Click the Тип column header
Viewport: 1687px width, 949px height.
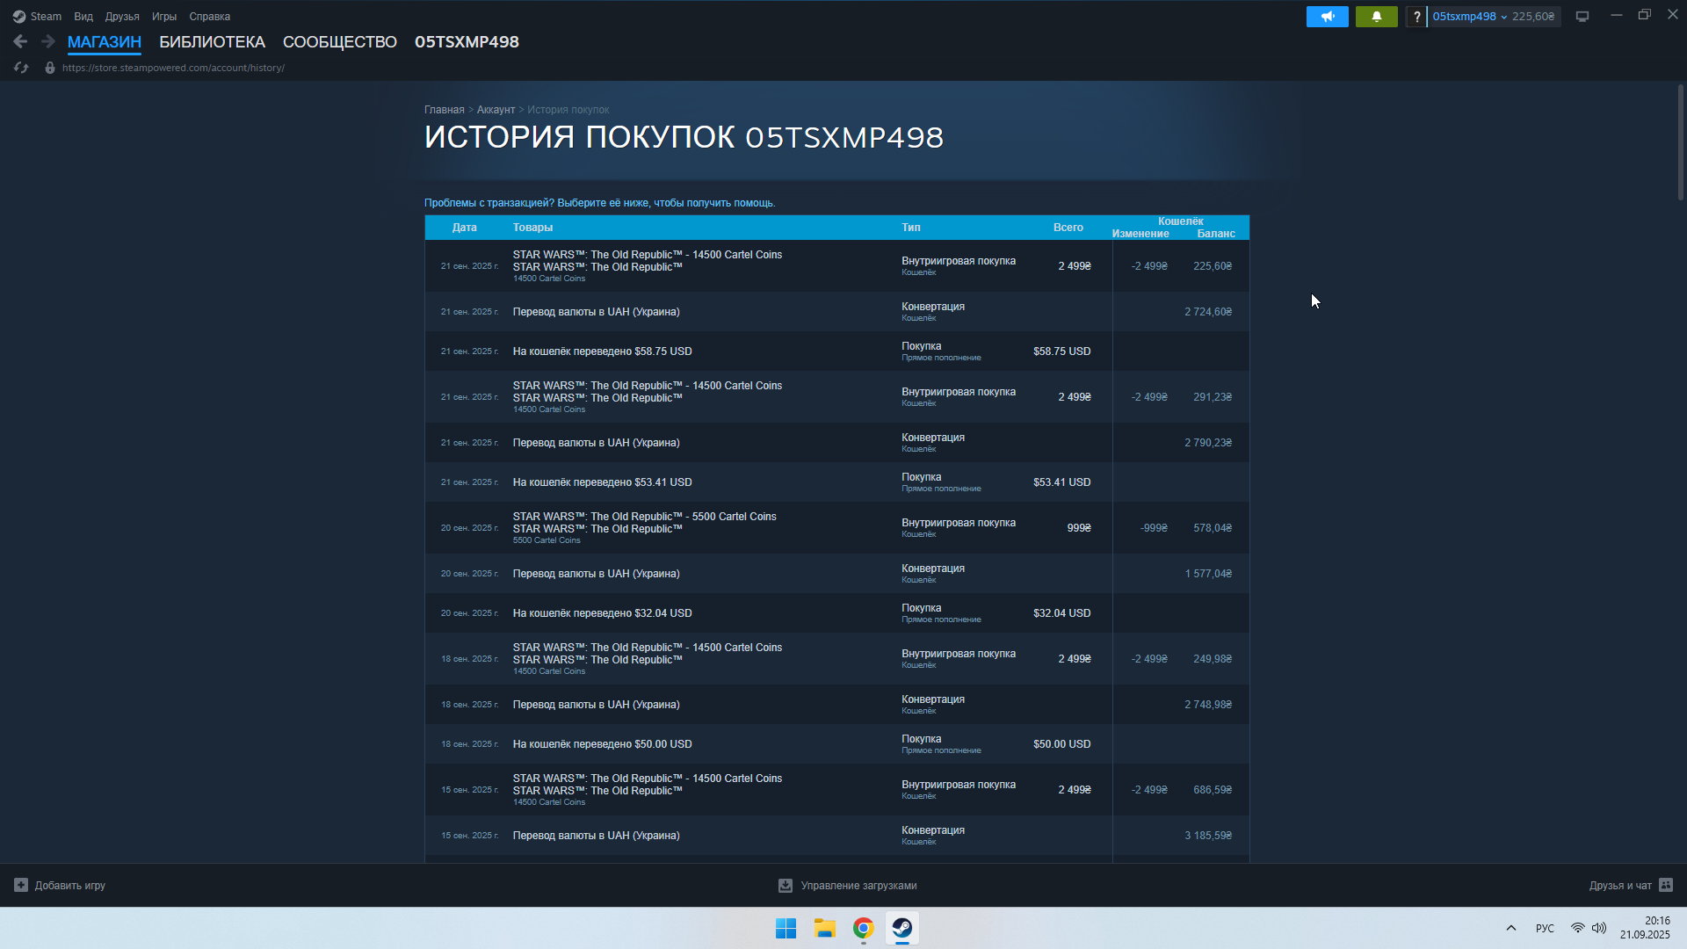[911, 228]
